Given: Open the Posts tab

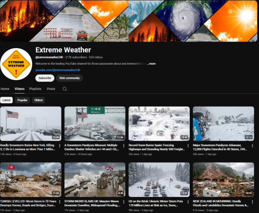Looking at the screenshot, I should coord(51,89).
